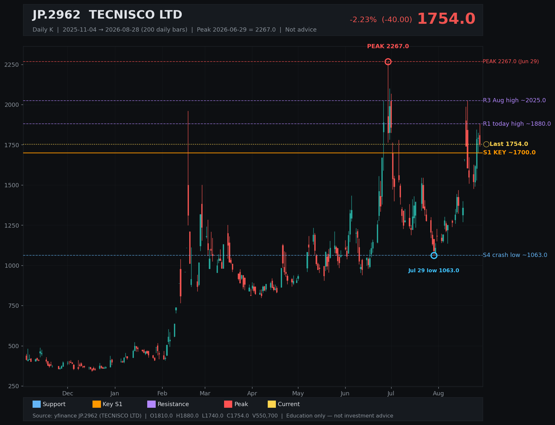The width and height of the screenshot is (555, 425).
Task: Click the 'Peak' legend text
Action: tap(241, 404)
